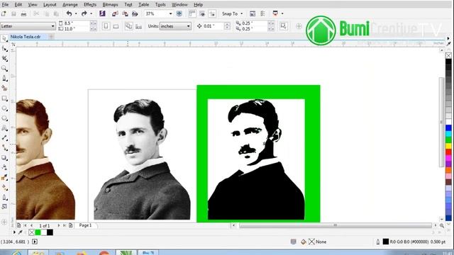Set page orientation to Portrait
The height and width of the screenshot is (255, 454).
[x=106, y=26]
